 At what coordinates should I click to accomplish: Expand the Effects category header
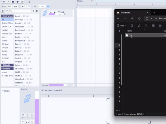(x=7, y=65)
